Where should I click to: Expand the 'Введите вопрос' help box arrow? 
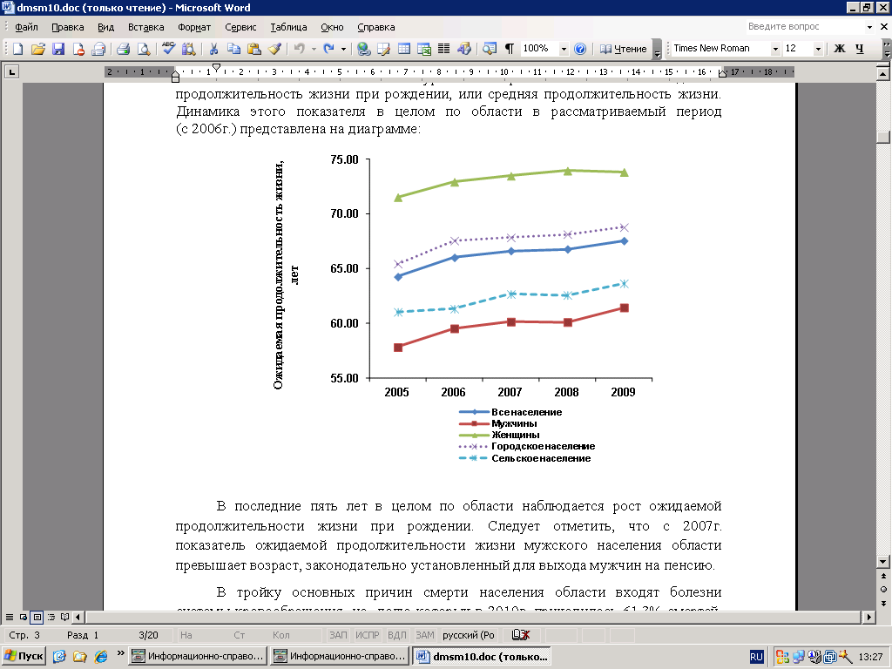tap(869, 27)
